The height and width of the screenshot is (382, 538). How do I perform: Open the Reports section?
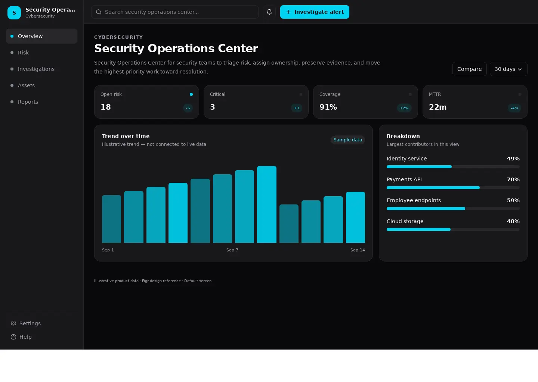42,102
